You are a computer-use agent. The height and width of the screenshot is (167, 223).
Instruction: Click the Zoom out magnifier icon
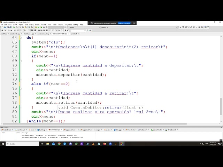62,30
